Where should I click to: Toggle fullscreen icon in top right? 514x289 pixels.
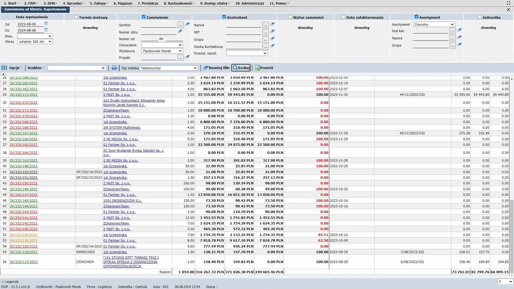(x=508, y=3)
